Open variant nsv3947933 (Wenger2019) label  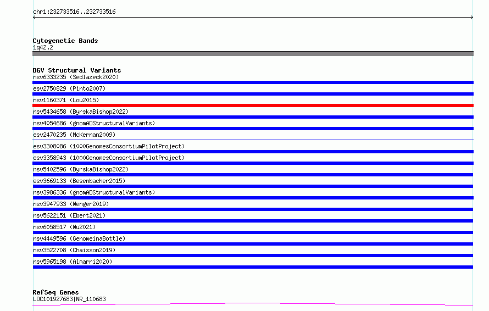71,204
